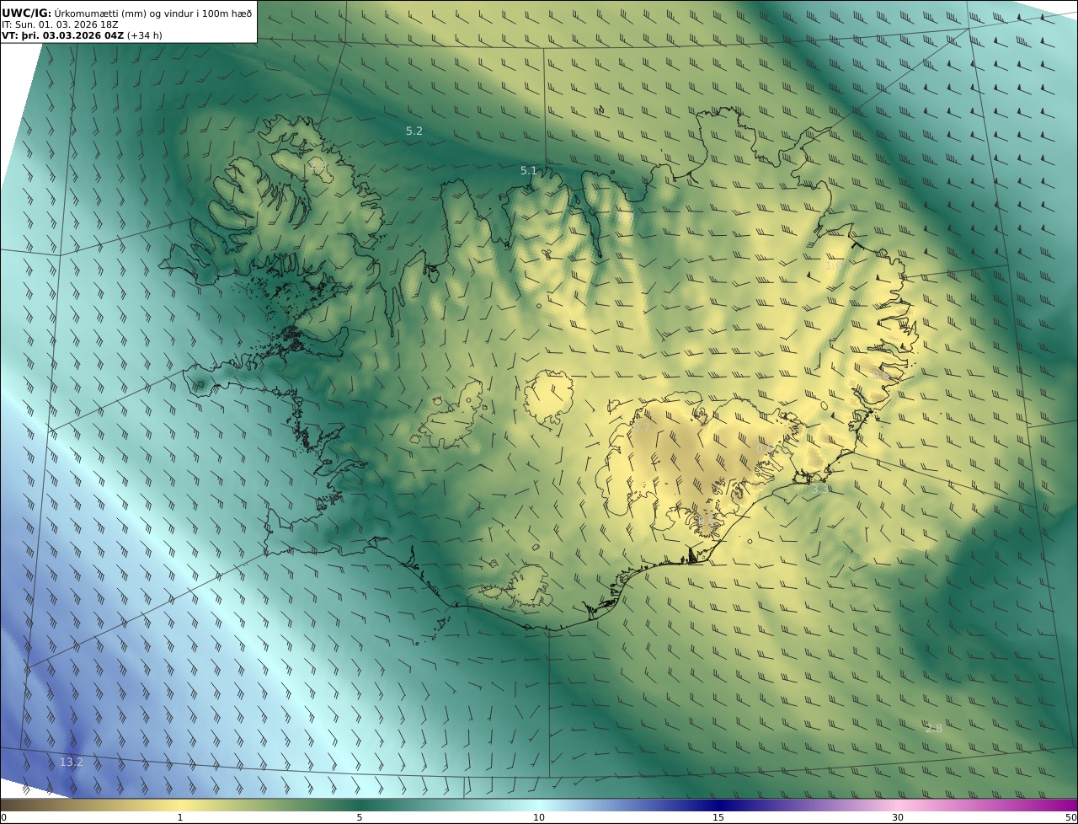This screenshot has width=1078, height=824.
Task: Click the color scale tick label "10"
Action: [x=539, y=817]
